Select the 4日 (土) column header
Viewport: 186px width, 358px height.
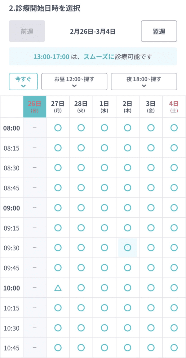(x=174, y=107)
